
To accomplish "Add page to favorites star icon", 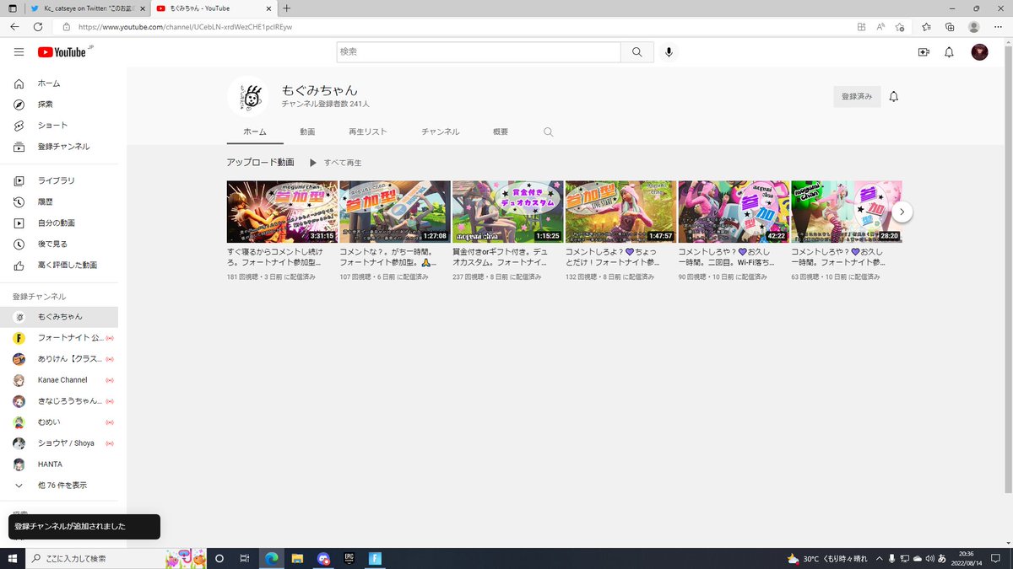I will tap(900, 27).
